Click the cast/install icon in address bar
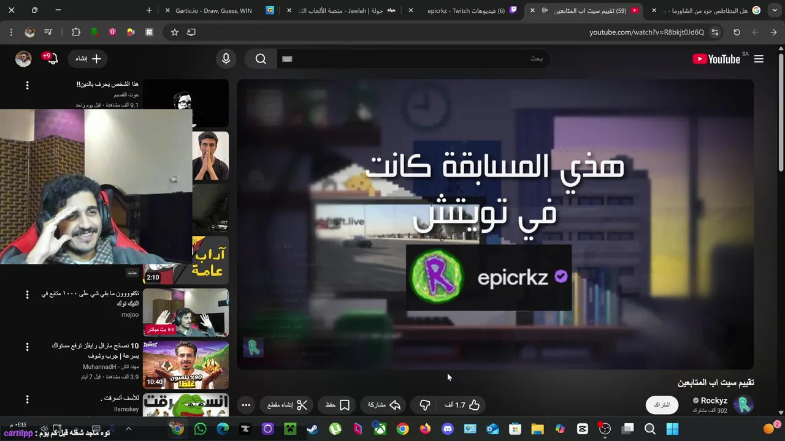This screenshot has height=441, width=785. [x=191, y=32]
